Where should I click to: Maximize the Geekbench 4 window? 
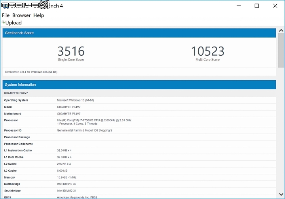256,6
